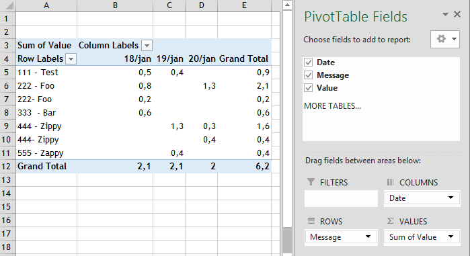
Task: Select all cells with the corner button
Action: pos(8,5)
